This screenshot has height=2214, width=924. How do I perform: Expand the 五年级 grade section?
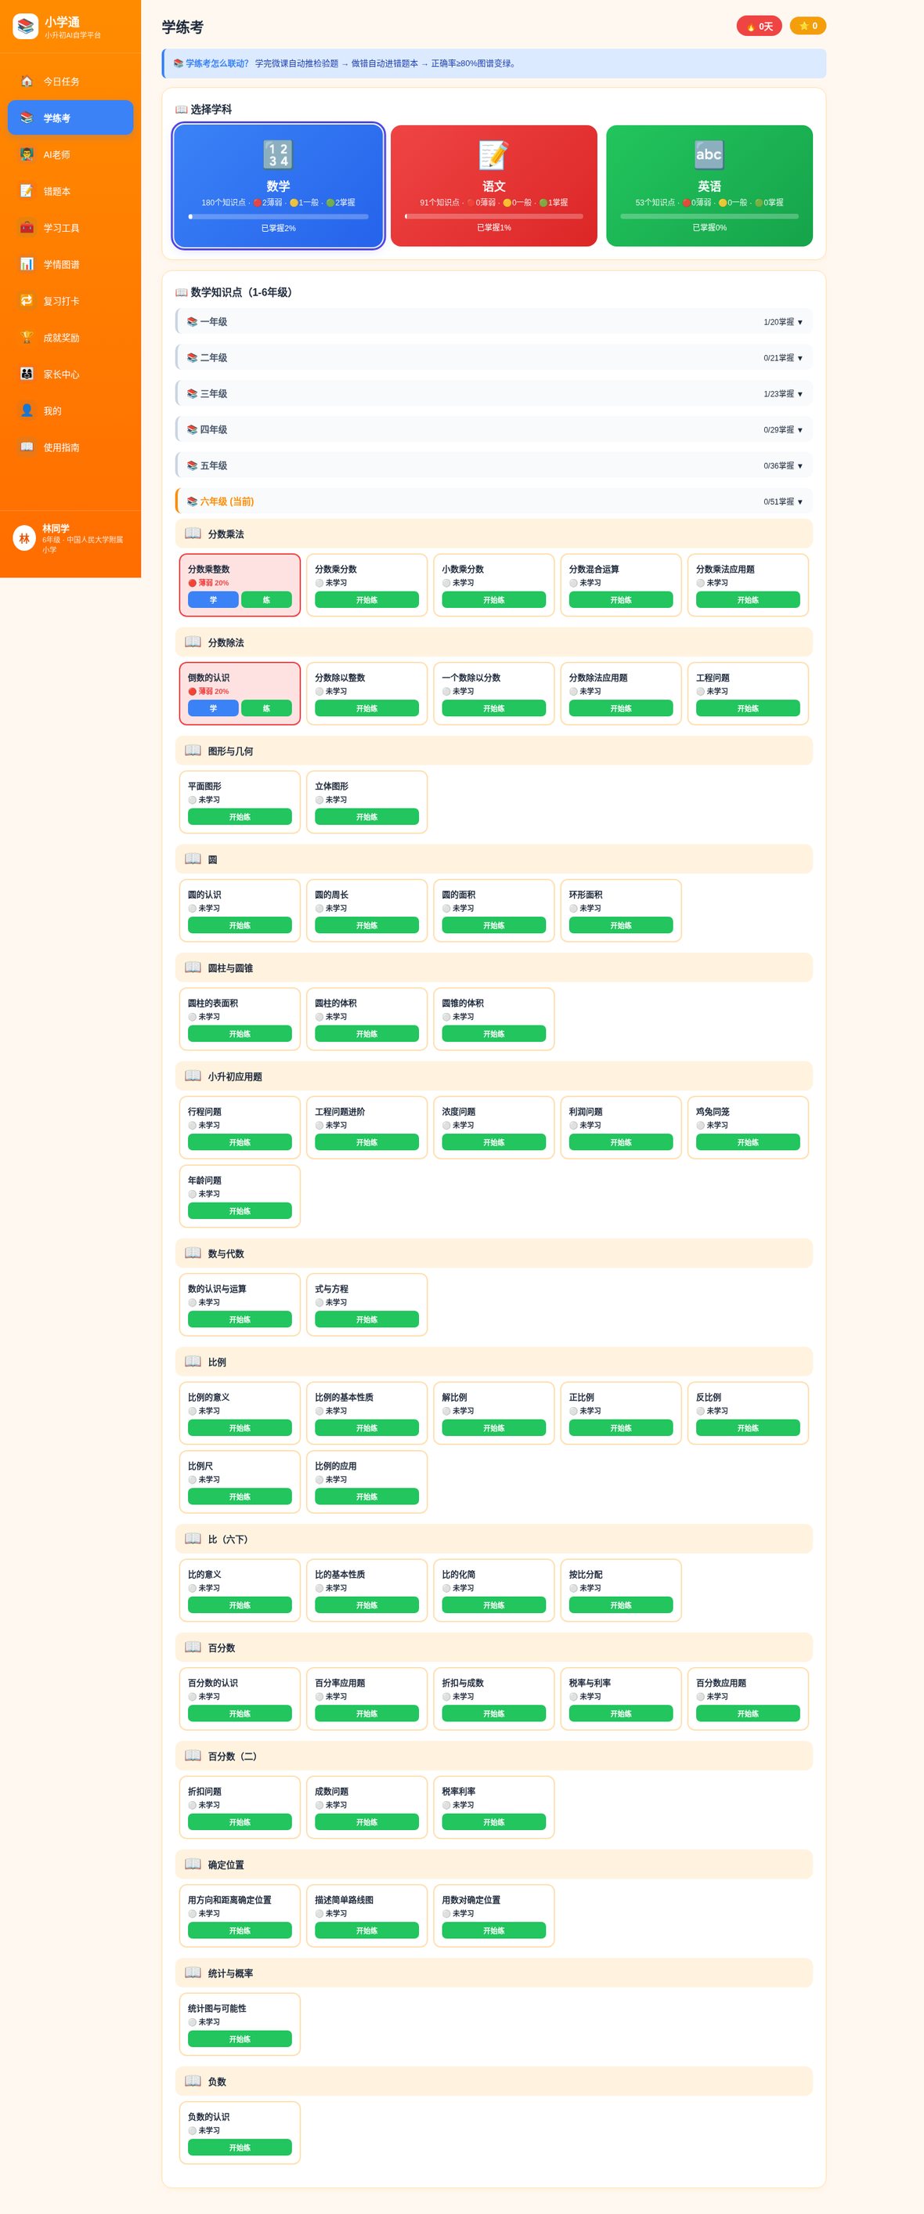(494, 466)
